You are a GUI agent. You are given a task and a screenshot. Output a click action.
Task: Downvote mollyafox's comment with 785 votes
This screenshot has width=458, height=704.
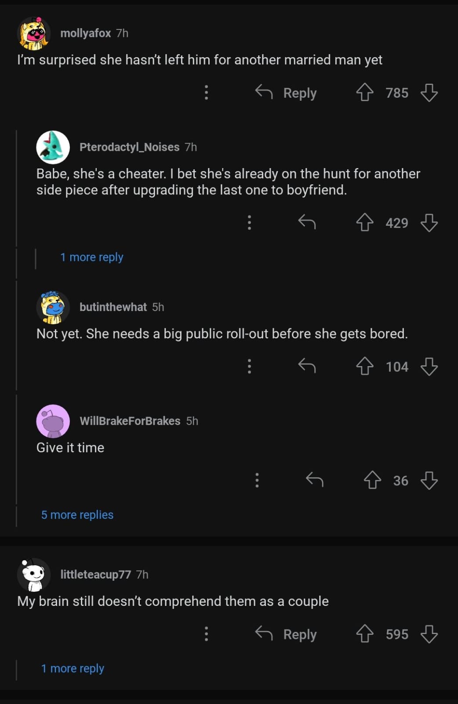click(429, 93)
